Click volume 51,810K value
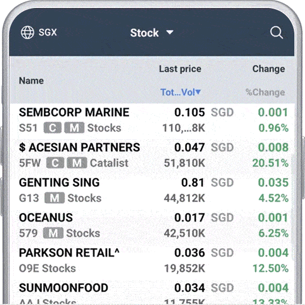The image size is (305, 305). [185, 163]
